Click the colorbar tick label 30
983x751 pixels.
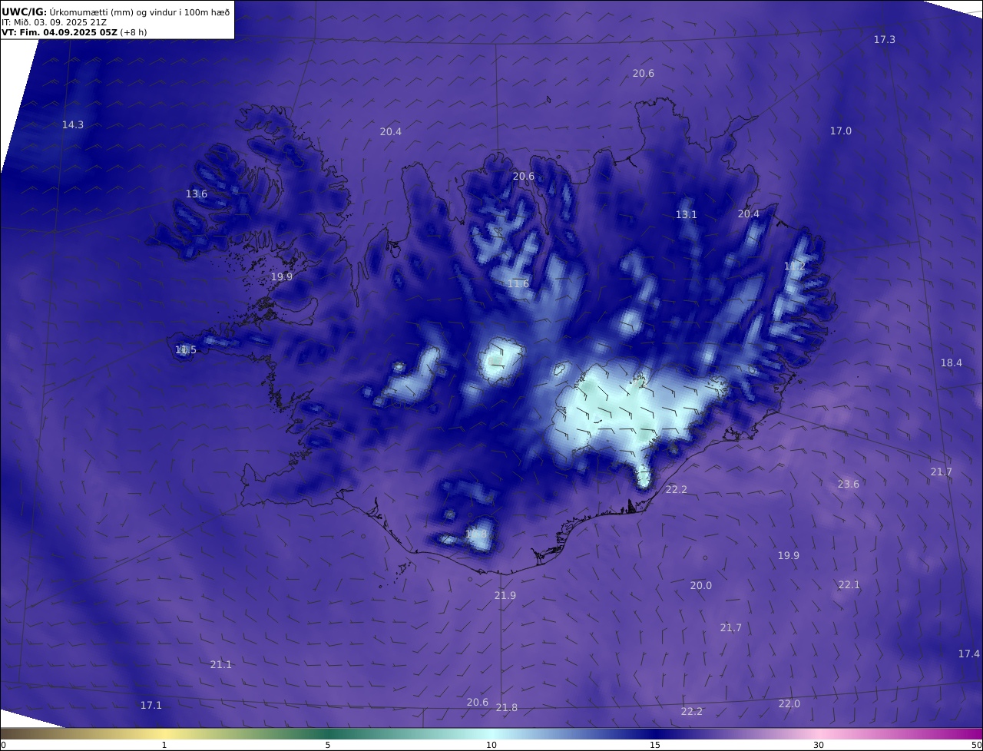[x=819, y=745]
